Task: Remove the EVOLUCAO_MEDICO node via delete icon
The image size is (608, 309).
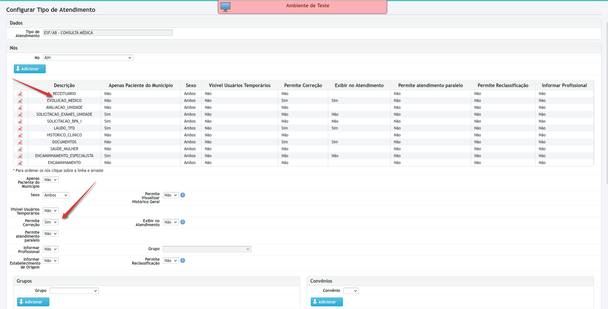Action: pyautogui.click(x=20, y=101)
